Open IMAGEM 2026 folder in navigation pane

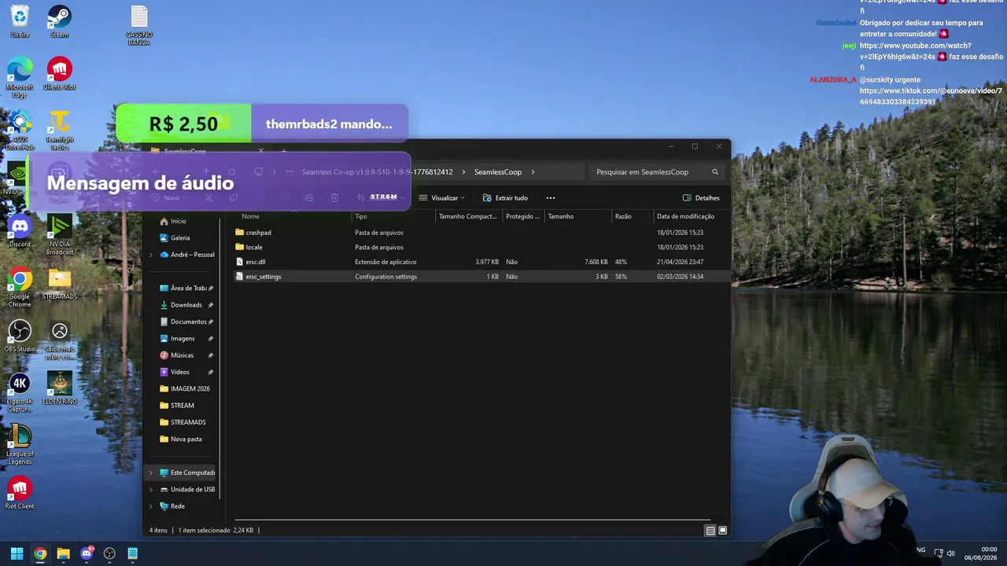click(190, 389)
